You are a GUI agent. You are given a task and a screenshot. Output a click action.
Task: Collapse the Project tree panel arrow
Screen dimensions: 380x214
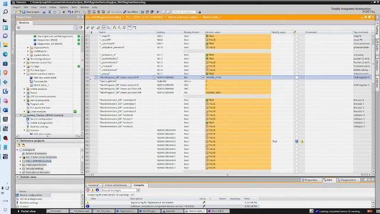click(82, 17)
